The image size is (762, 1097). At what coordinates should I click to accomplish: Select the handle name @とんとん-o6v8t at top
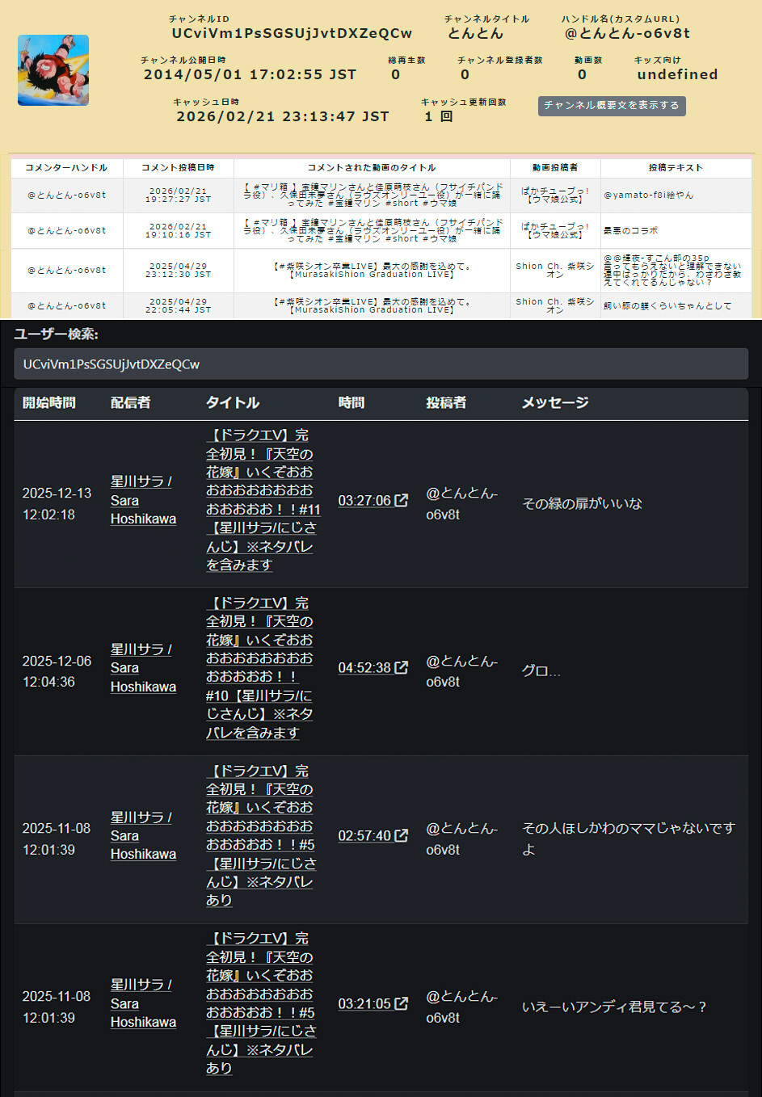pos(627,34)
